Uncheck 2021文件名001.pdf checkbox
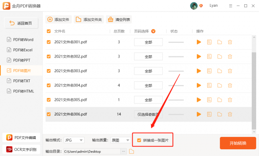Screen dimensions: 259x156 [x=49, y=42]
